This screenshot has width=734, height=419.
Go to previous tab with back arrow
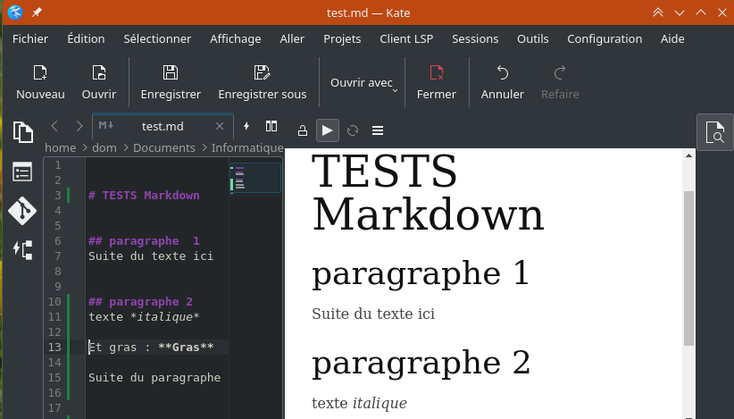tap(54, 126)
